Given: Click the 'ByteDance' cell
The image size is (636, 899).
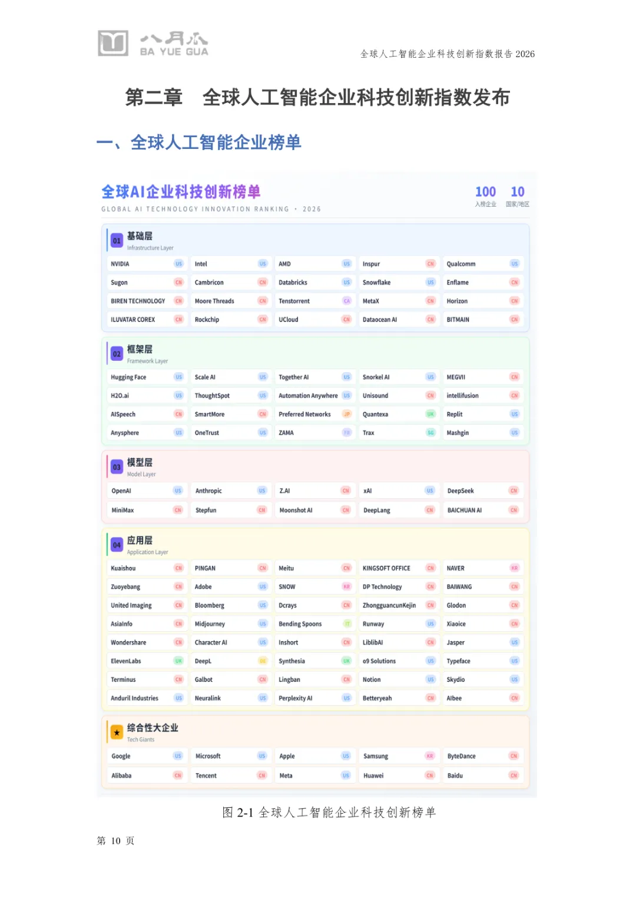Looking at the screenshot, I should [x=482, y=756].
